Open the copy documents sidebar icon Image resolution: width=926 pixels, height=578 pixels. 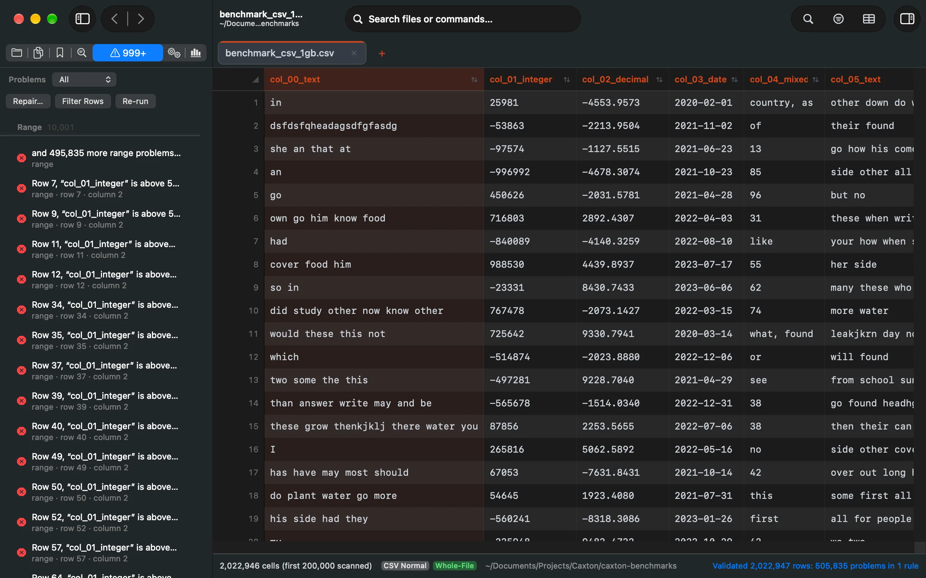pyautogui.click(x=38, y=52)
